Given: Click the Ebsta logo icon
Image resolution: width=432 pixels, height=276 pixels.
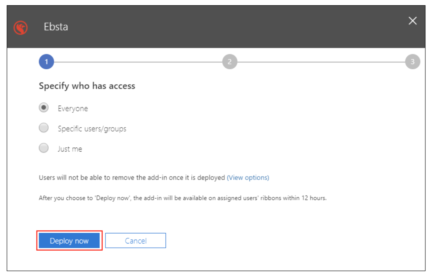Looking at the screenshot, I should pos(20,27).
